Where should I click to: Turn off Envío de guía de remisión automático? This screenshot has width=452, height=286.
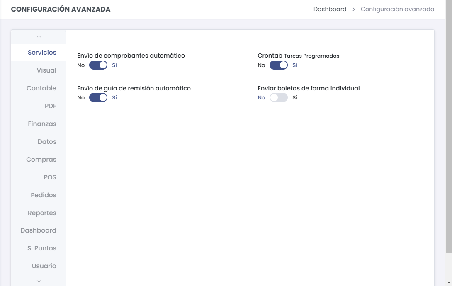pos(98,97)
